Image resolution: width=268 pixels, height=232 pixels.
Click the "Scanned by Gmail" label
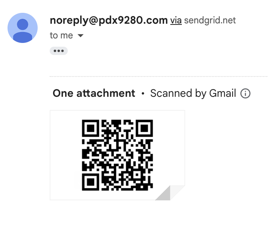pos(193,93)
